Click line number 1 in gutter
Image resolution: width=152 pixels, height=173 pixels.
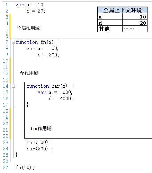[x=7, y=5]
